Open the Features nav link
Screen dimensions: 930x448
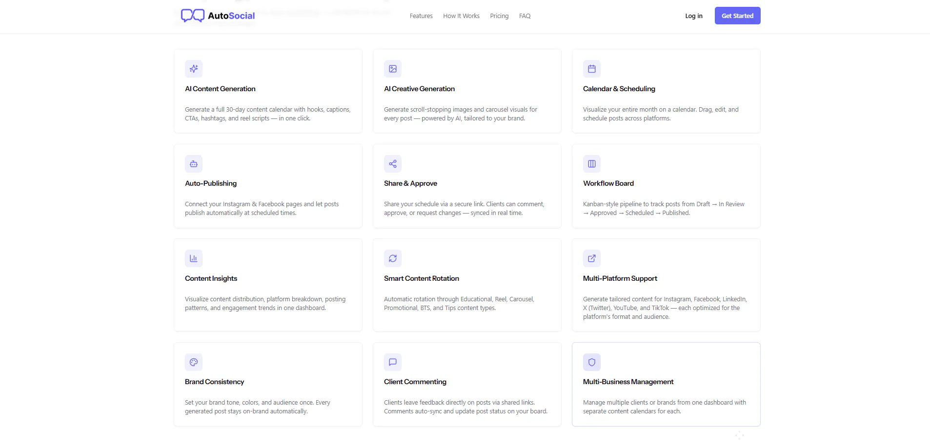[421, 16]
